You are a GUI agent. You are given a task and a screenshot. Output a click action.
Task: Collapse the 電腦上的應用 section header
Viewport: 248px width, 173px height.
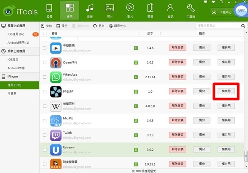click(x=19, y=26)
